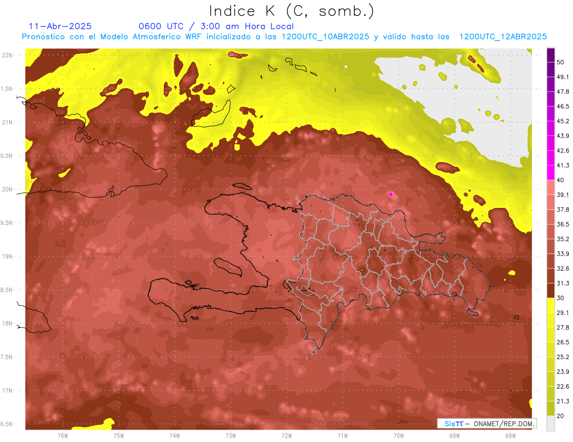
Task: Click the '36.5' color scale value
Action: pos(563,224)
